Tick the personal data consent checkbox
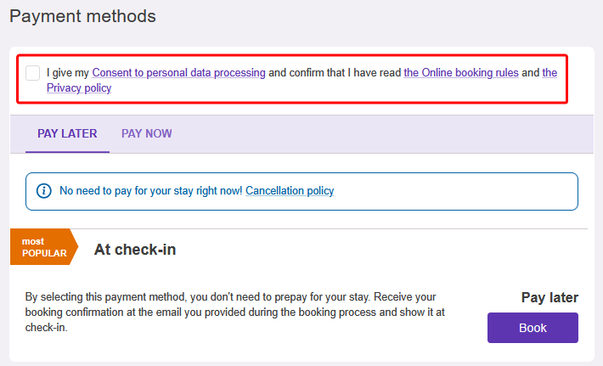 32,73
